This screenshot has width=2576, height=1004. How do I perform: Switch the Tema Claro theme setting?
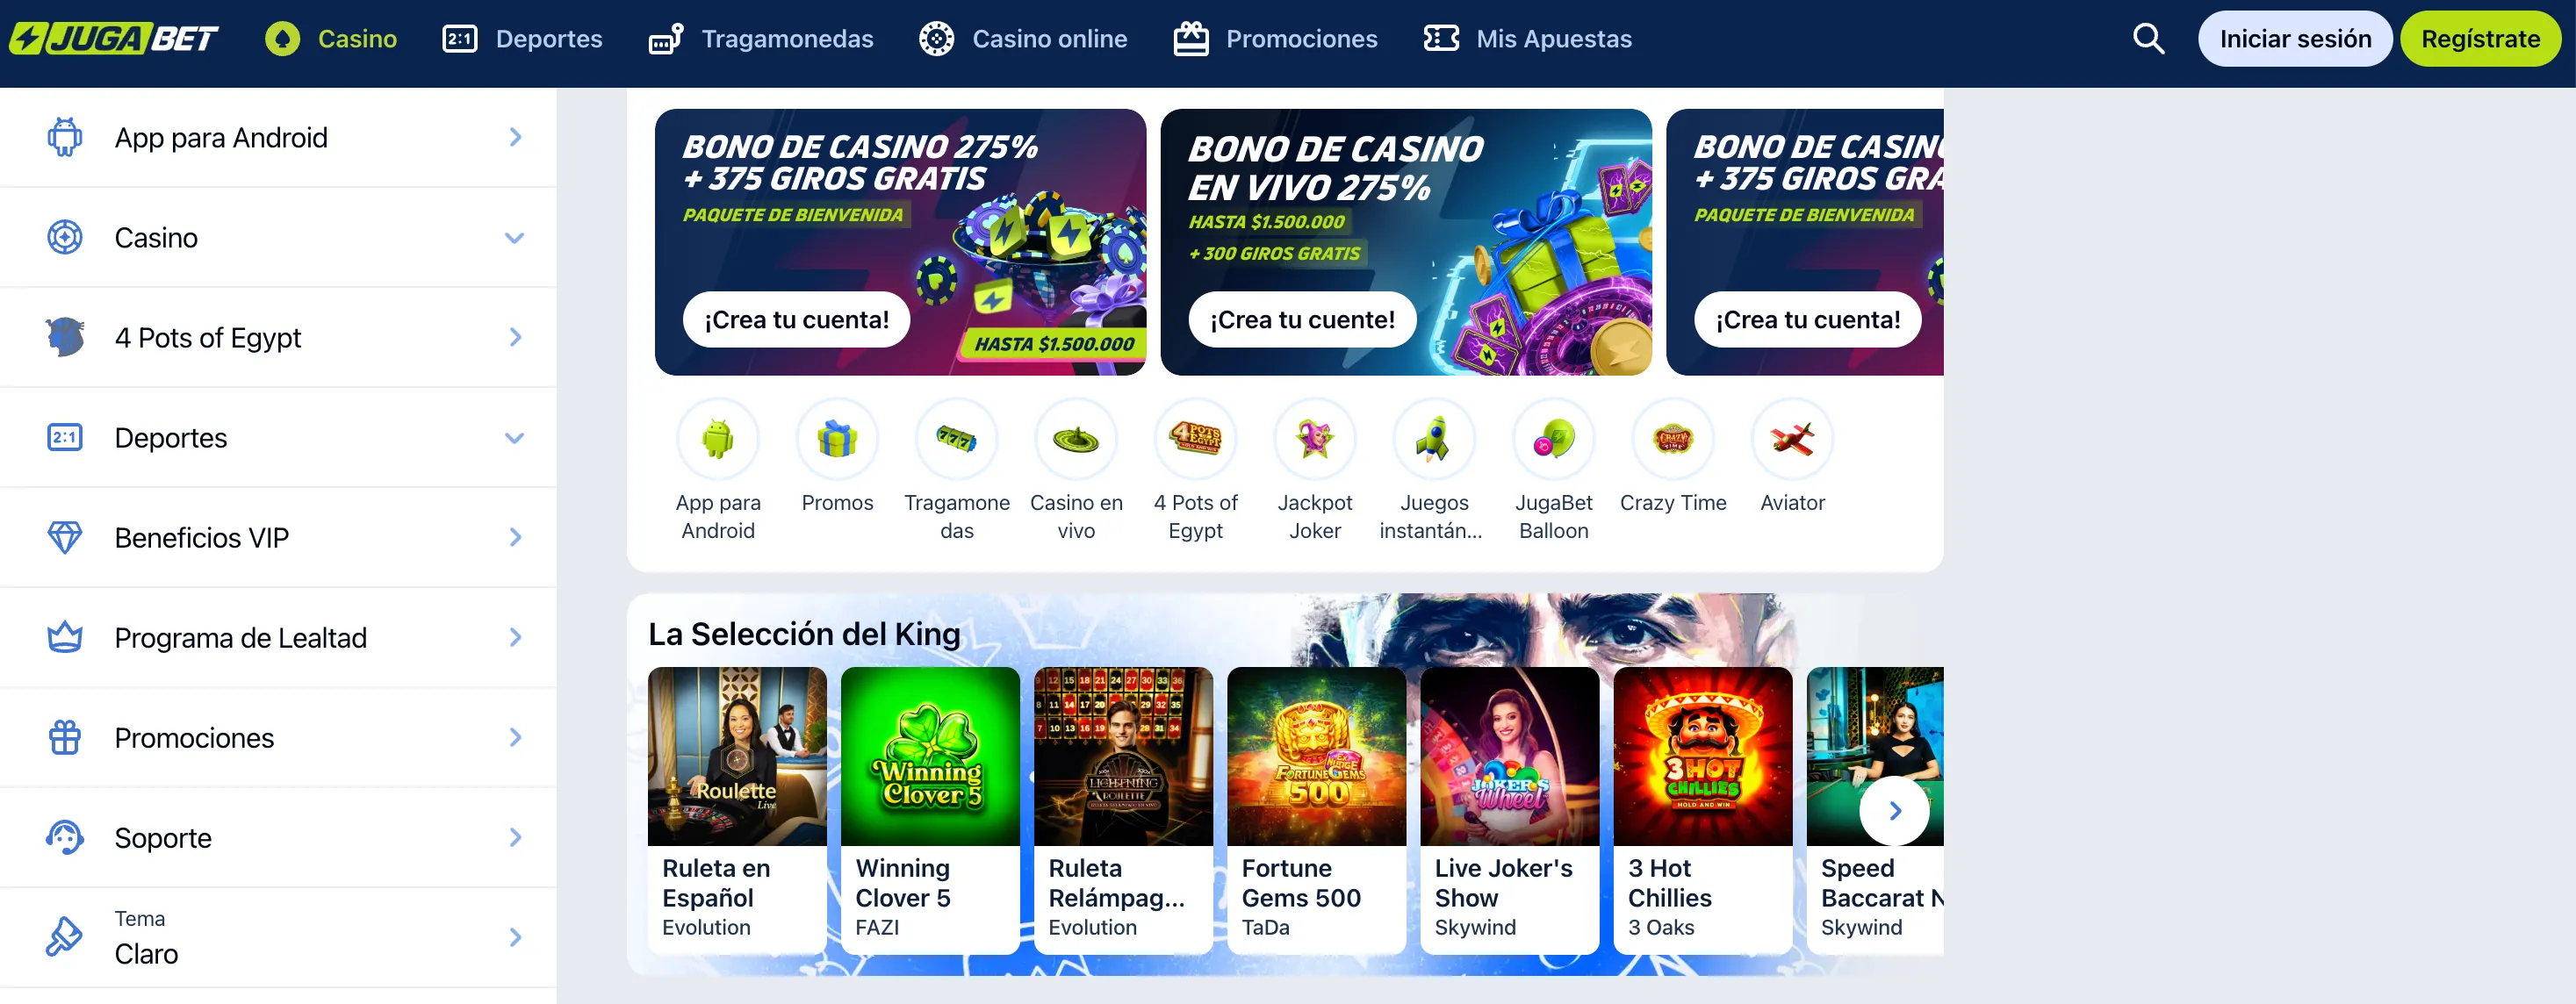click(x=278, y=938)
